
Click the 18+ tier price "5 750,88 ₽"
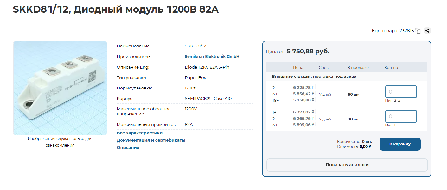pos(303,100)
